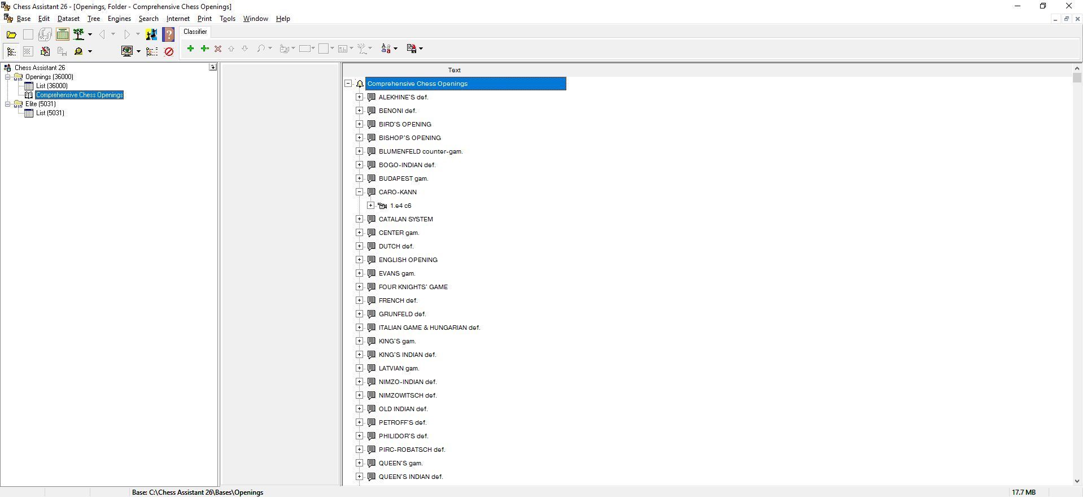
Task: Click the tree structure view icon
Action: click(11, 51)
